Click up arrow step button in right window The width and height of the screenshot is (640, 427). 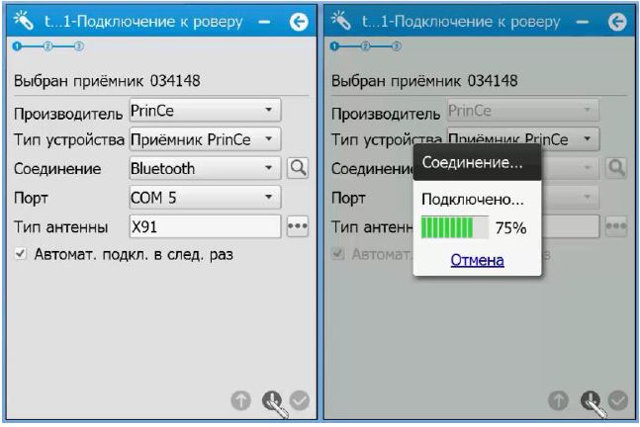558,400
